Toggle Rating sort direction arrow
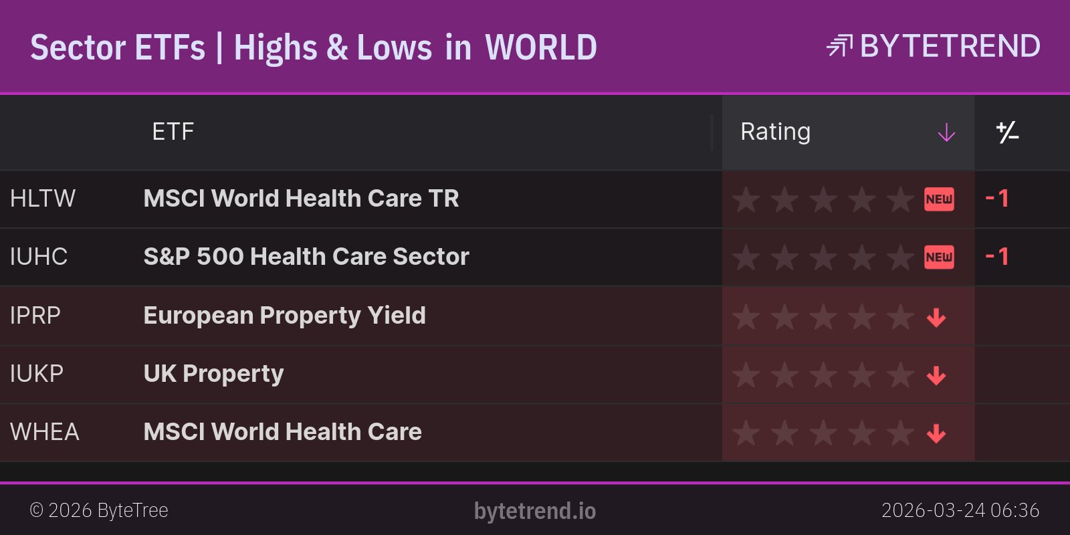 946,132
